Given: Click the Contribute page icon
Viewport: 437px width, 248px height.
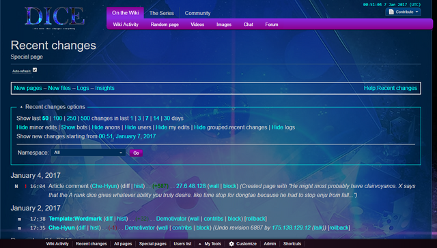Looking at the screenshot, I should [391, 12].
